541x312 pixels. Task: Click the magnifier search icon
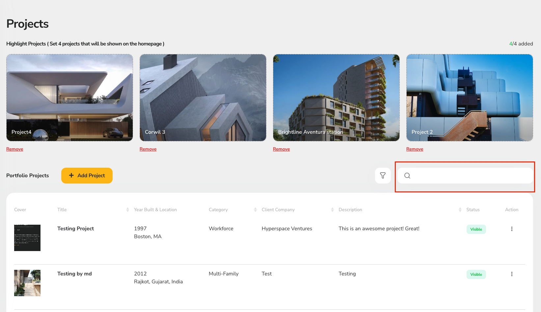coord(407,176)
